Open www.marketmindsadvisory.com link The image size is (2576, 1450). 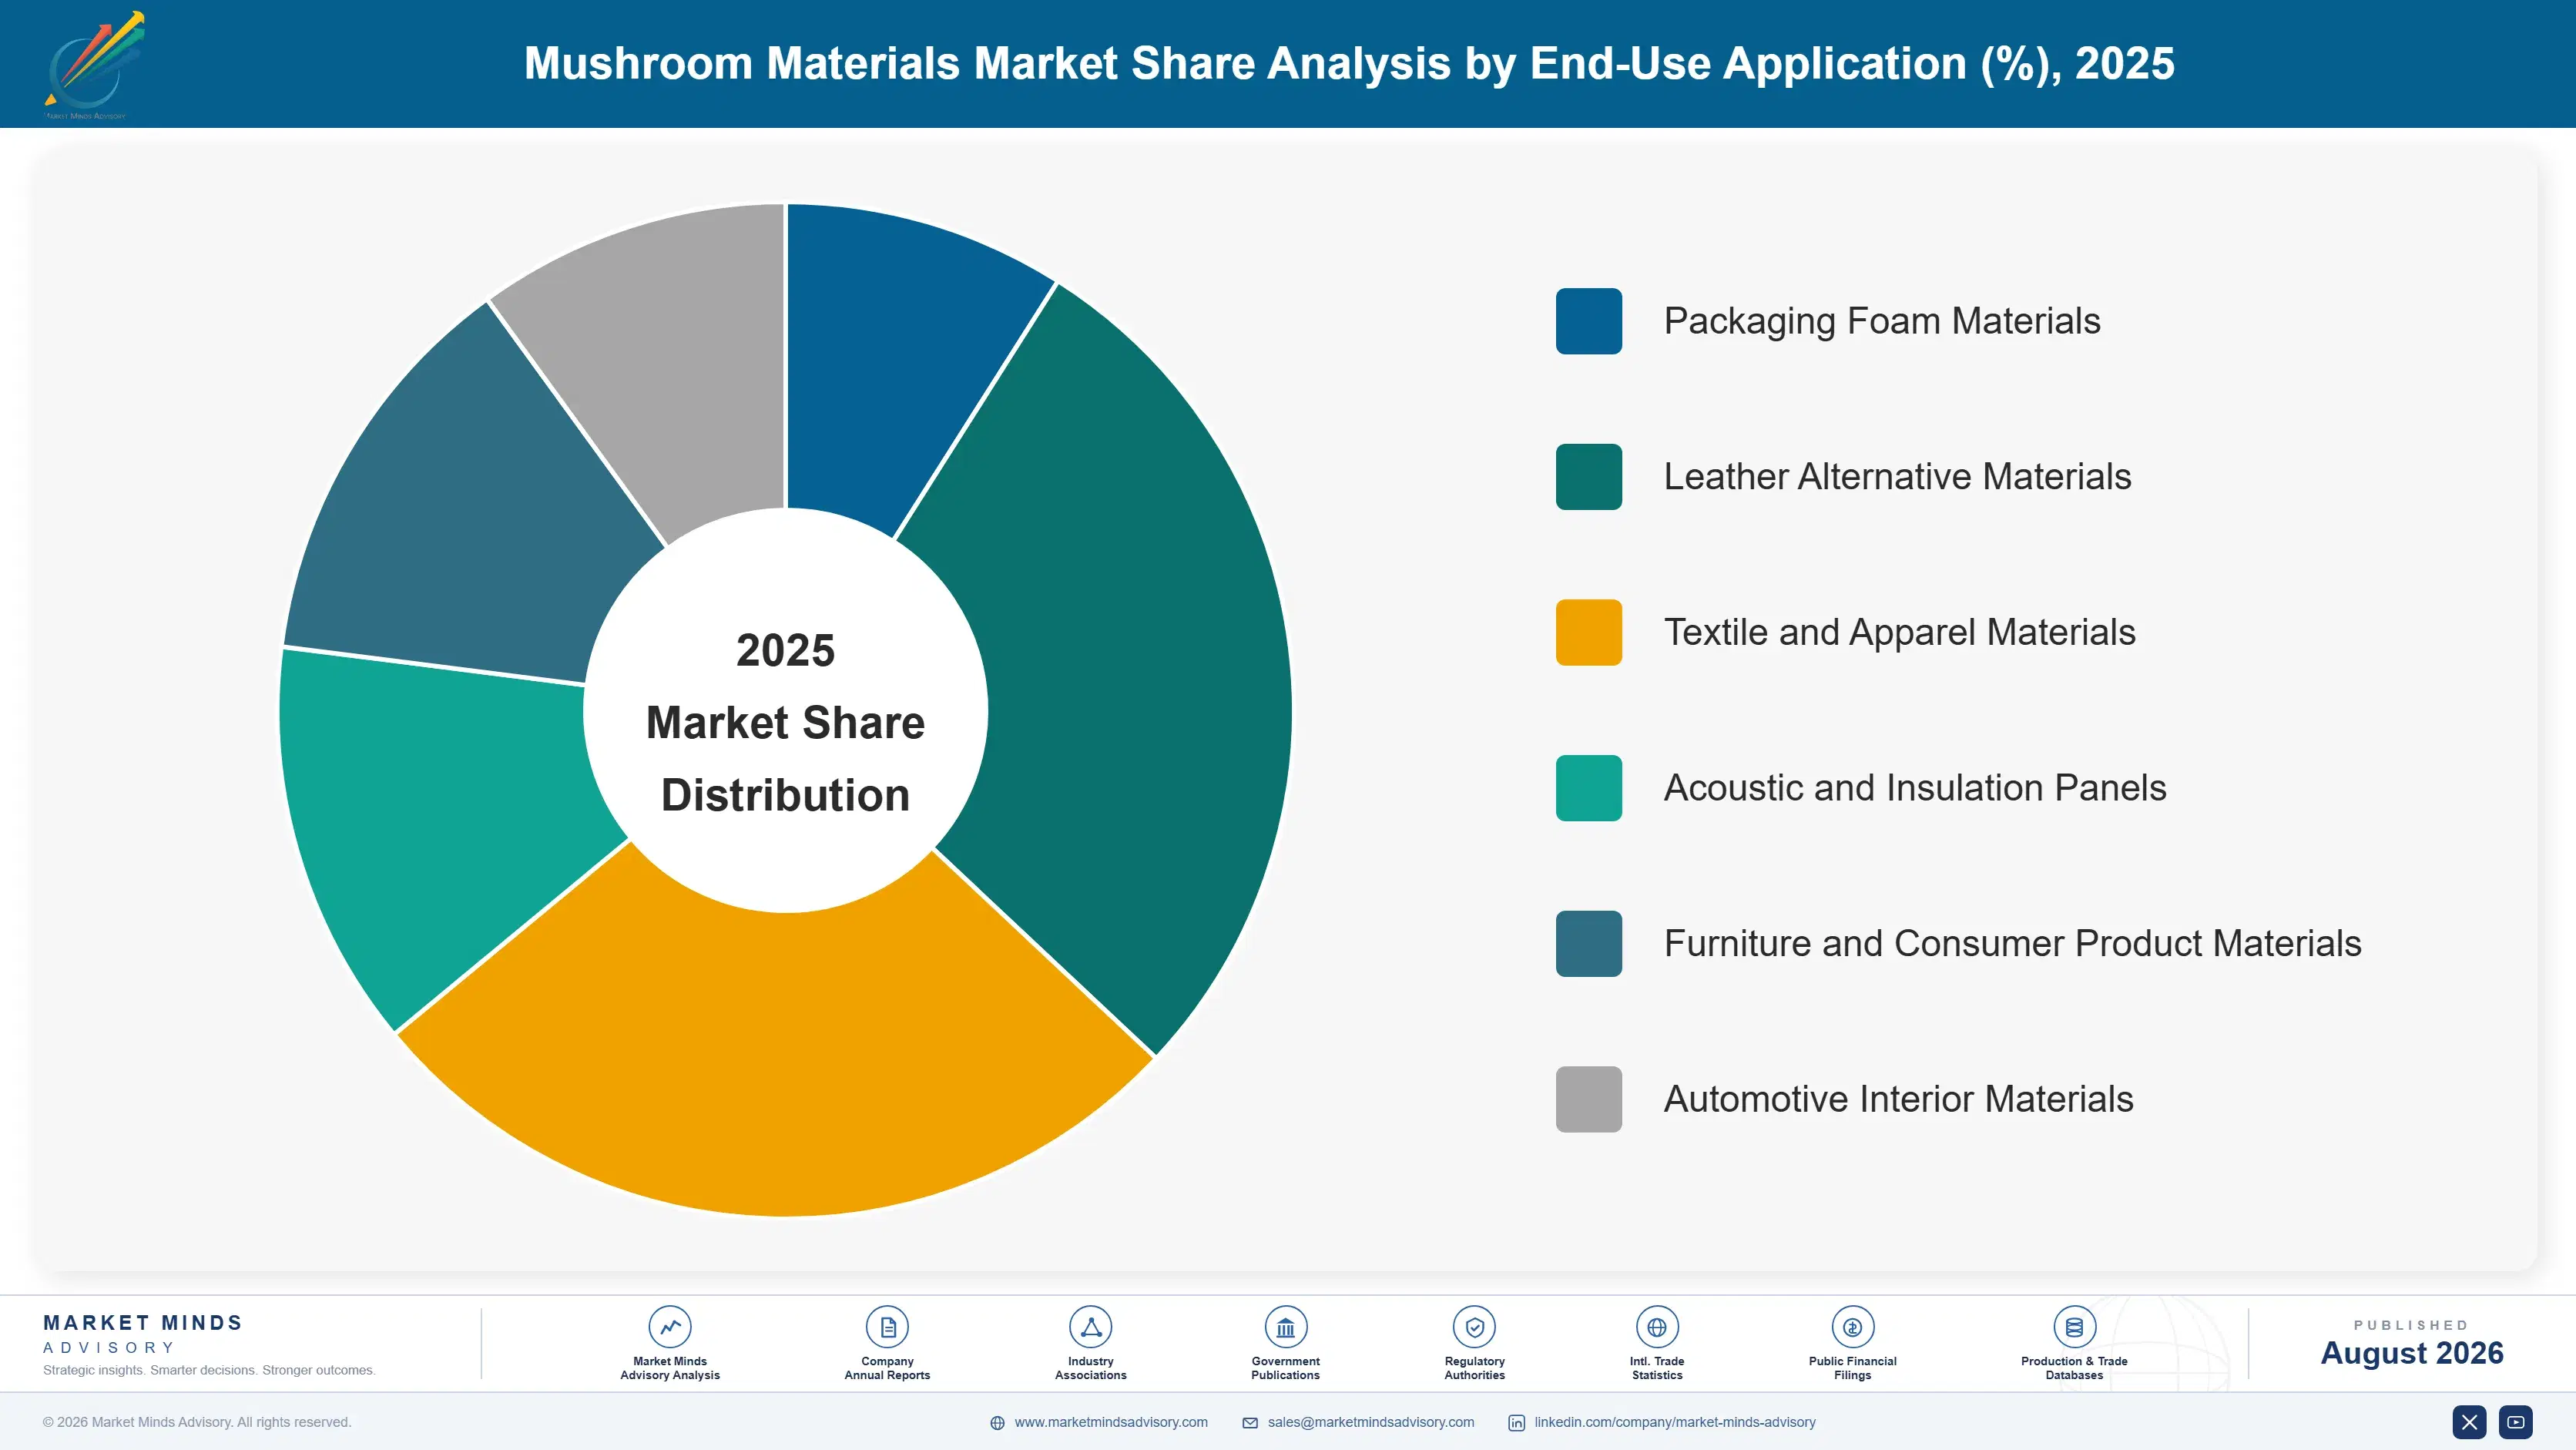1111,1422
